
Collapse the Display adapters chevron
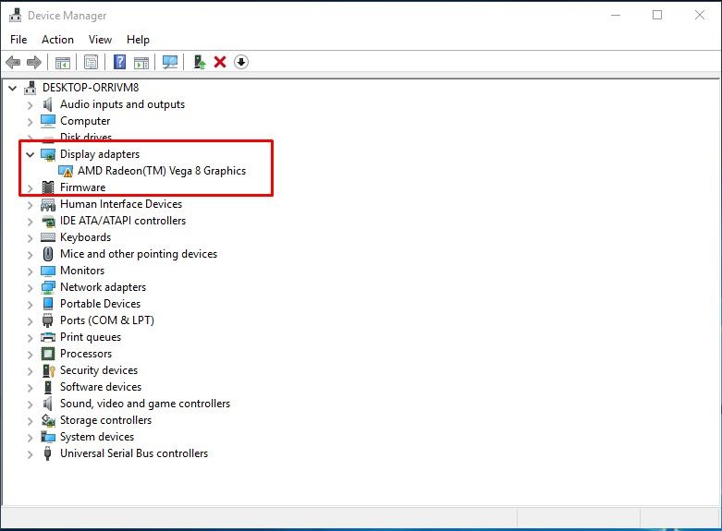point(30,154)
